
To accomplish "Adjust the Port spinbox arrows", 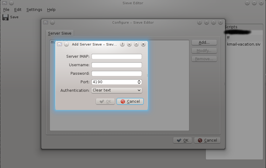I will pyautogui.click(x=139, y=82).
